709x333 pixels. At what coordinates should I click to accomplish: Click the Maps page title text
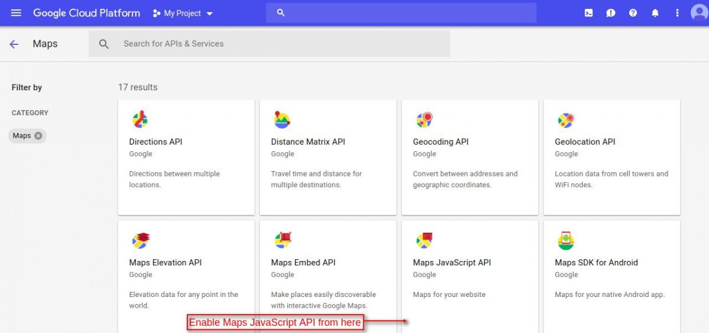45,44
